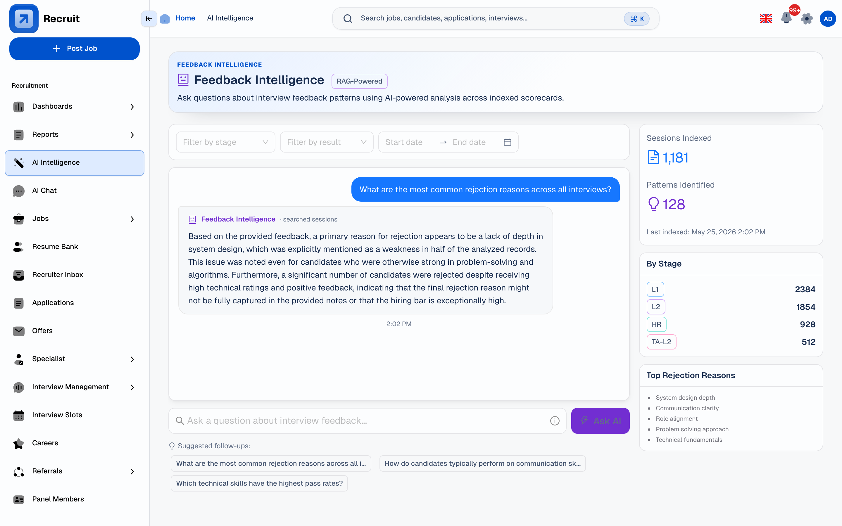Click the info icon in the question box

555,421
